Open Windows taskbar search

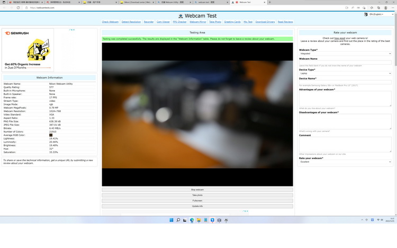click(178, 220)
